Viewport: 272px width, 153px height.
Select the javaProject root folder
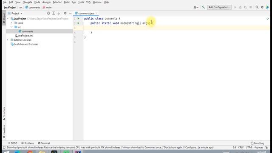40,19
